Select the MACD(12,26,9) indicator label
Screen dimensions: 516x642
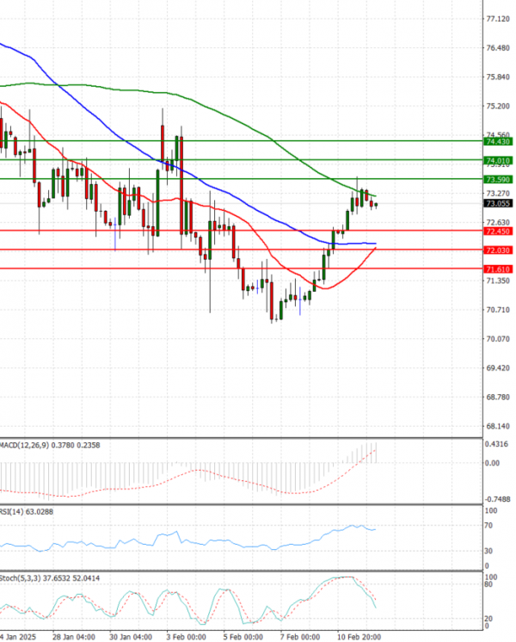(50, 445)
